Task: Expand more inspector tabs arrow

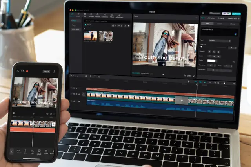Action: coord(239,19)
